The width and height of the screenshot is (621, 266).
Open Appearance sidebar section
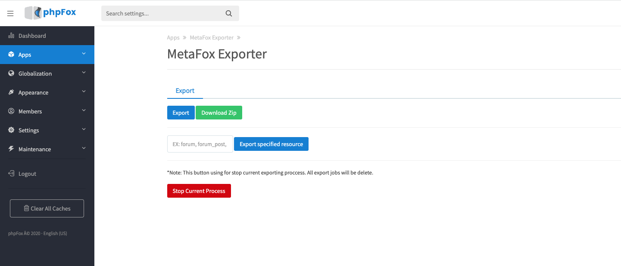pos(47,92)
